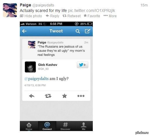Hide photo in Paige's tweet
The image size is (150, 136).
pyautogui.click(x=31, y=16)
